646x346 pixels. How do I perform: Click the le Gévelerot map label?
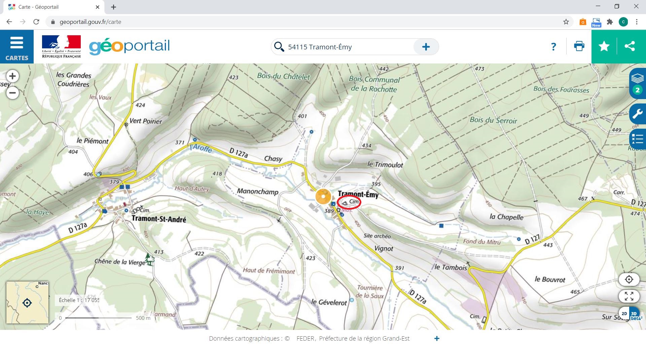(329, 302)
